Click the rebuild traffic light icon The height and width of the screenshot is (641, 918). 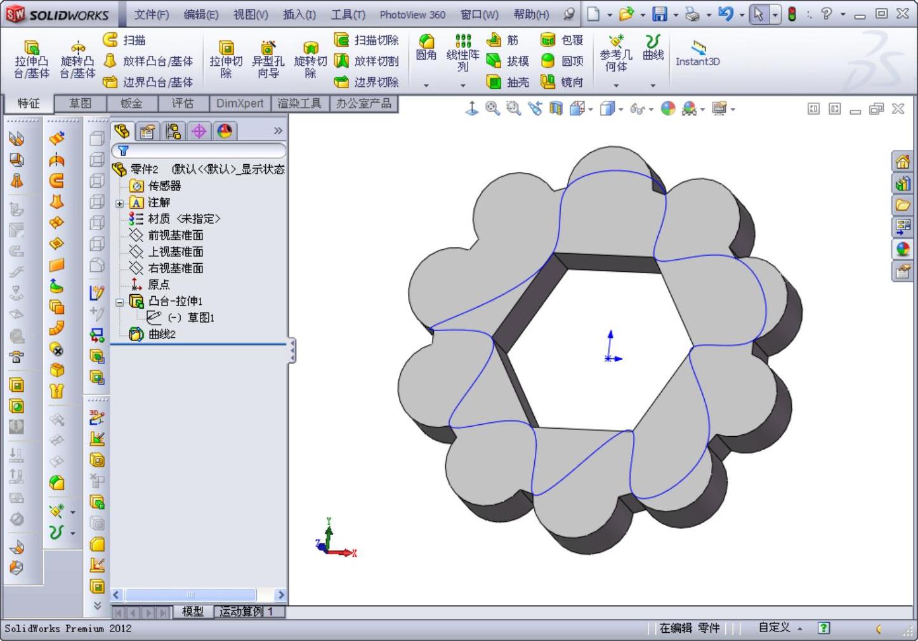[x=792, y=14]
